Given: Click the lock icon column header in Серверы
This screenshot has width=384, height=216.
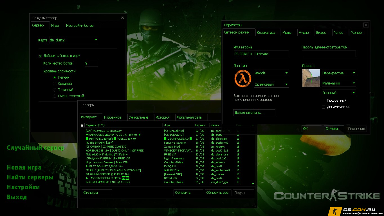Looking at the screenshot, I should [82, 125].
